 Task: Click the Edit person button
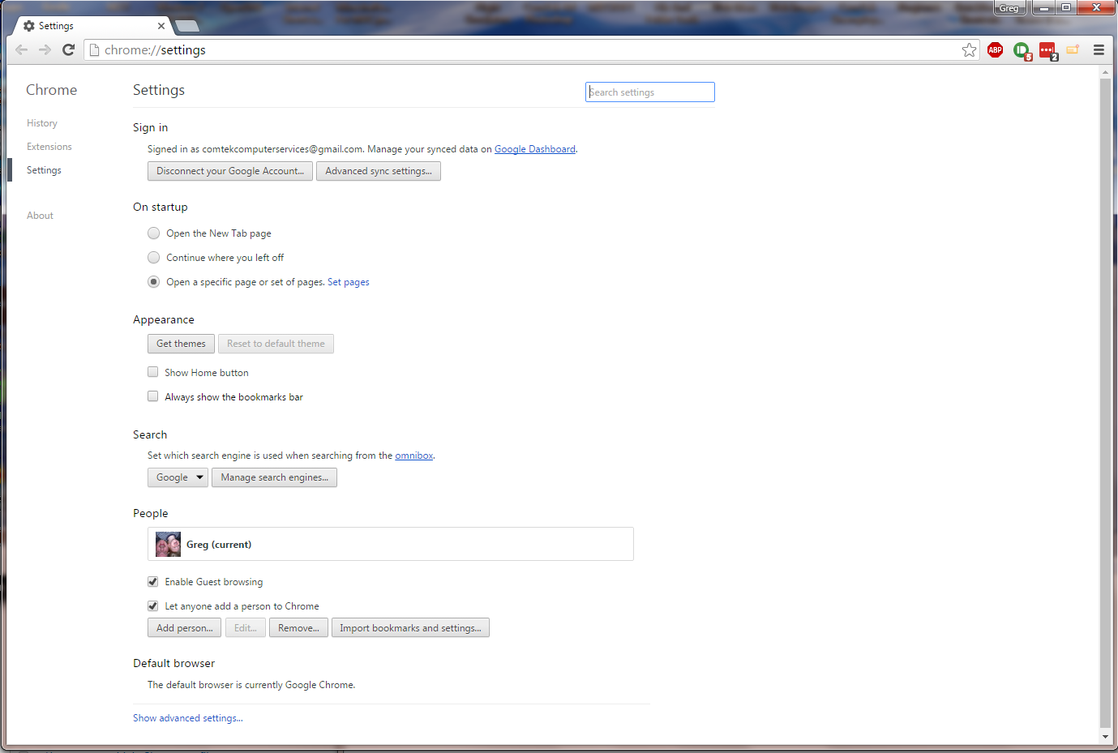click(x=245, y=628)
